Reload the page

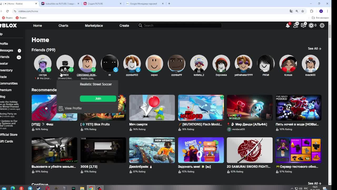pos(7,11)
